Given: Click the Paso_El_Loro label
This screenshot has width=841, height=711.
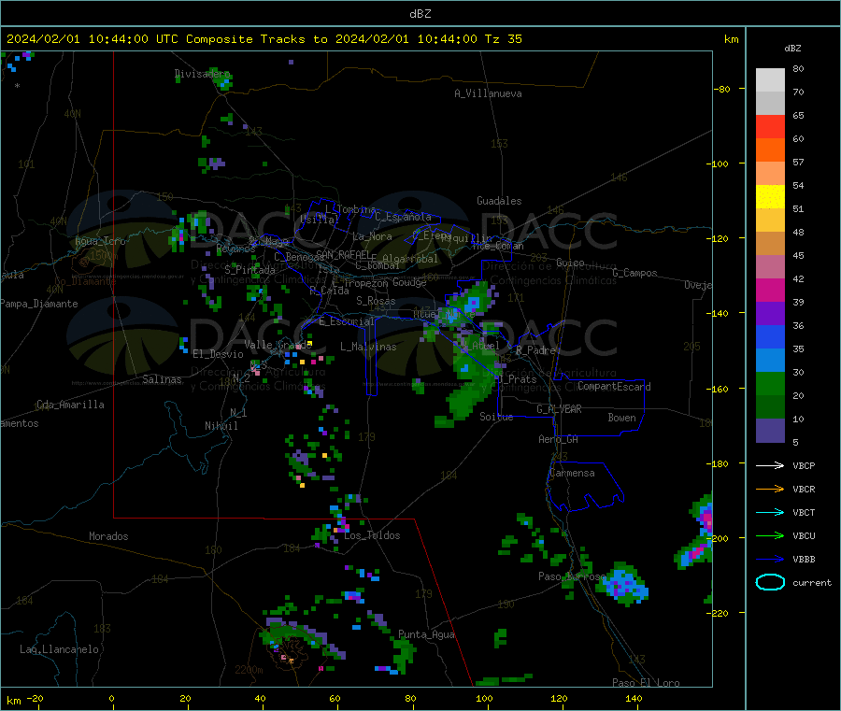Looking at the screenshot, I should point(647,683).
